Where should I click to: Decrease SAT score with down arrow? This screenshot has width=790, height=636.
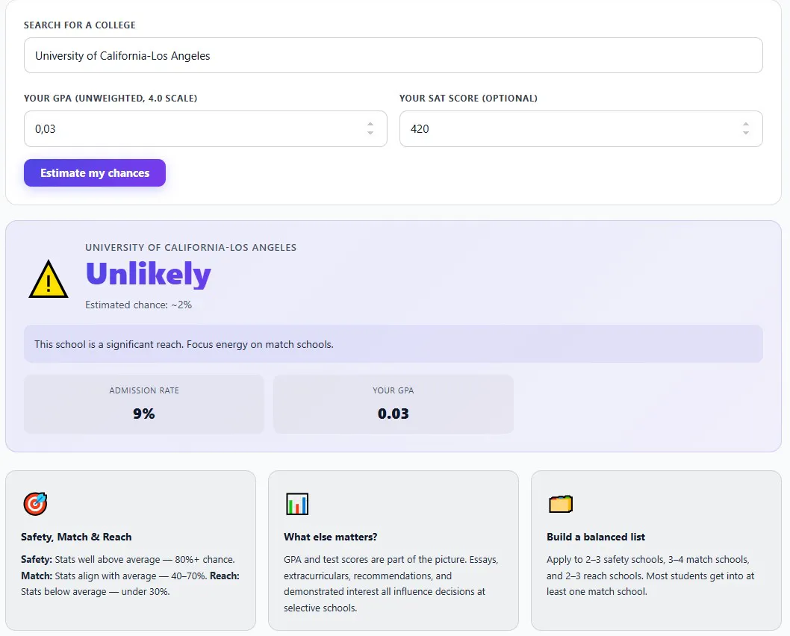[x=746, y=133]
